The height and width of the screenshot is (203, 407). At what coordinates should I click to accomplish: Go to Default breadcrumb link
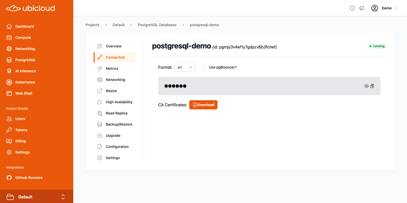pos(119,25)
